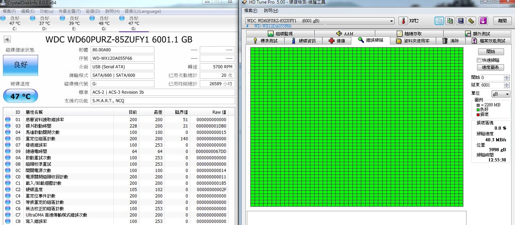Screen dimensions: 515x225
Task: Select drive D: status orb in CrystalDiskInfo
Action: [x=33, y=18]
